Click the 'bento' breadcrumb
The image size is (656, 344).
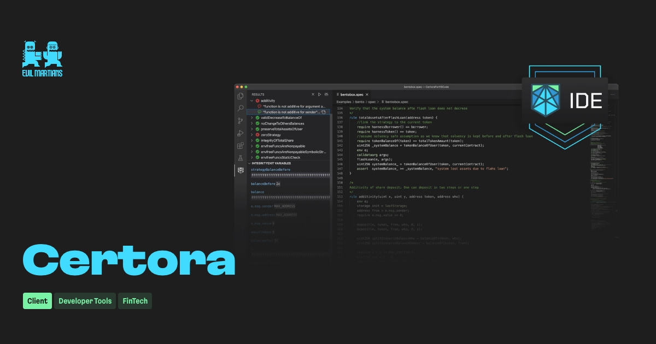coord(359,102)
